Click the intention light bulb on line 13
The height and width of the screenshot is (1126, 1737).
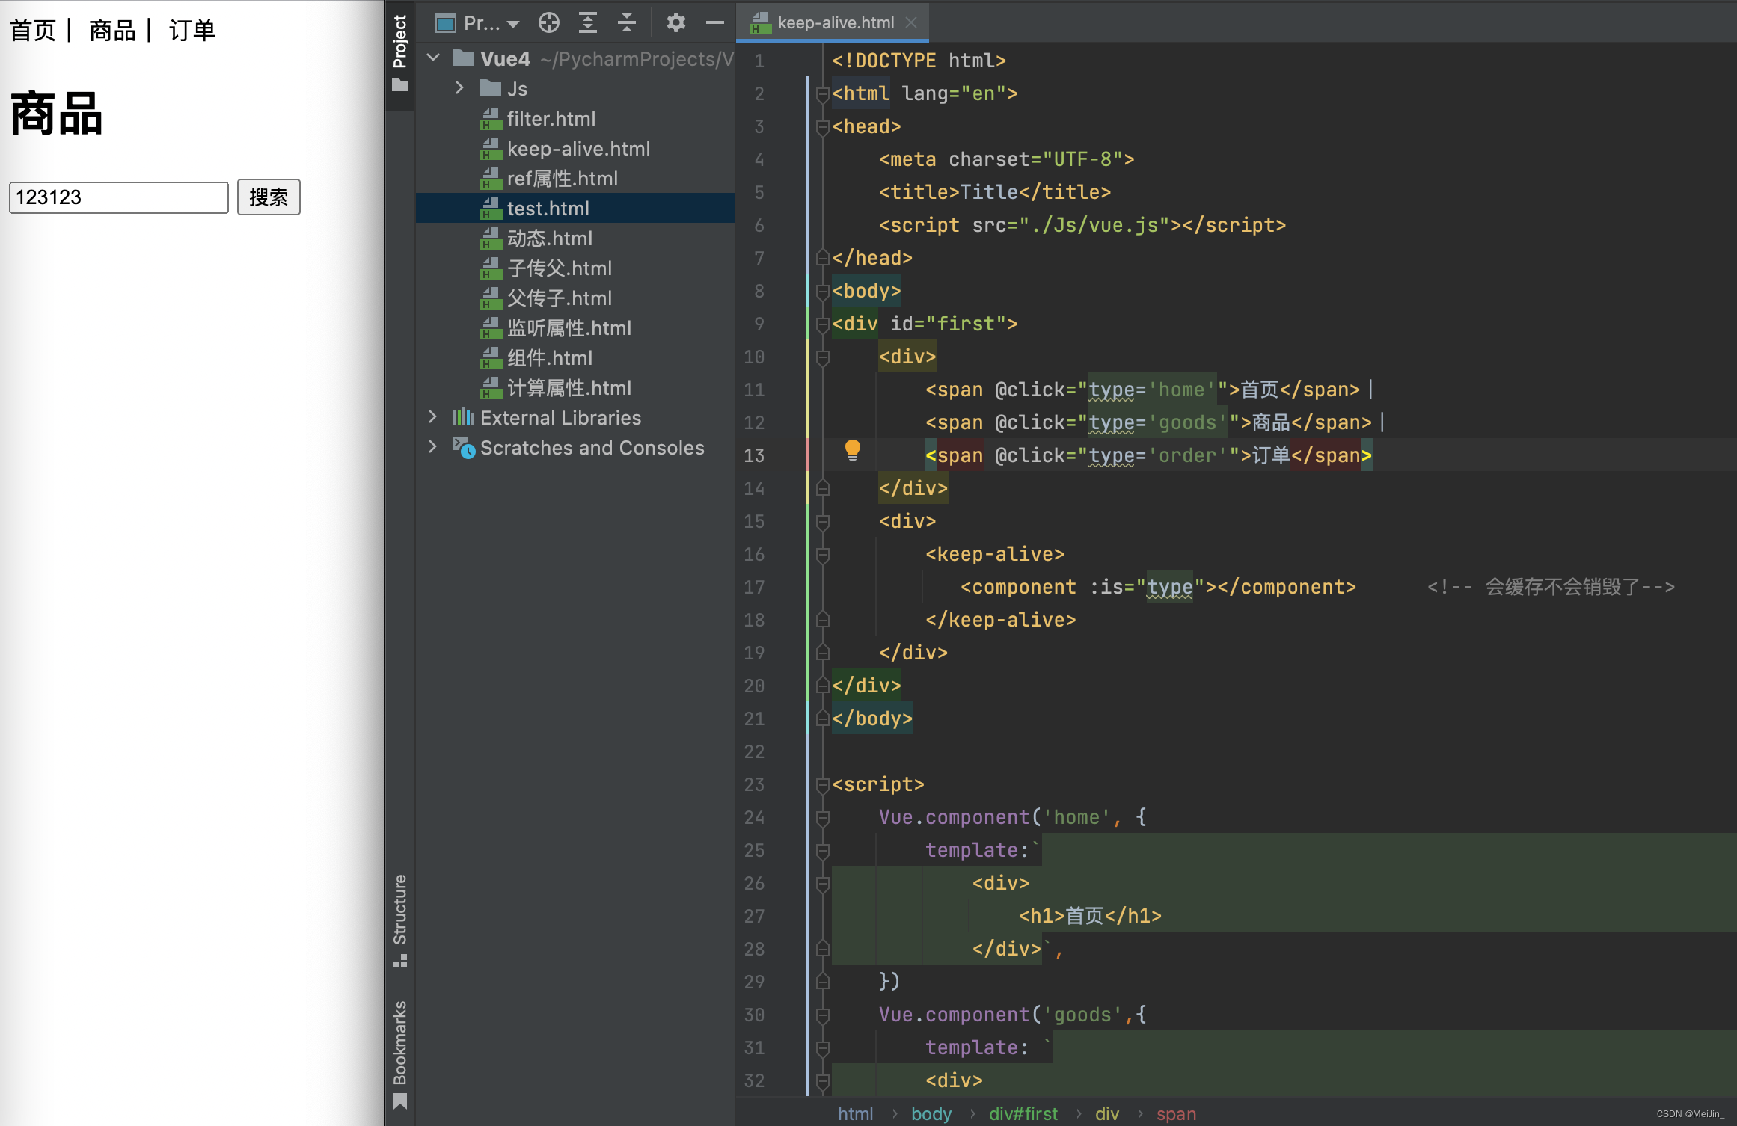852,450
